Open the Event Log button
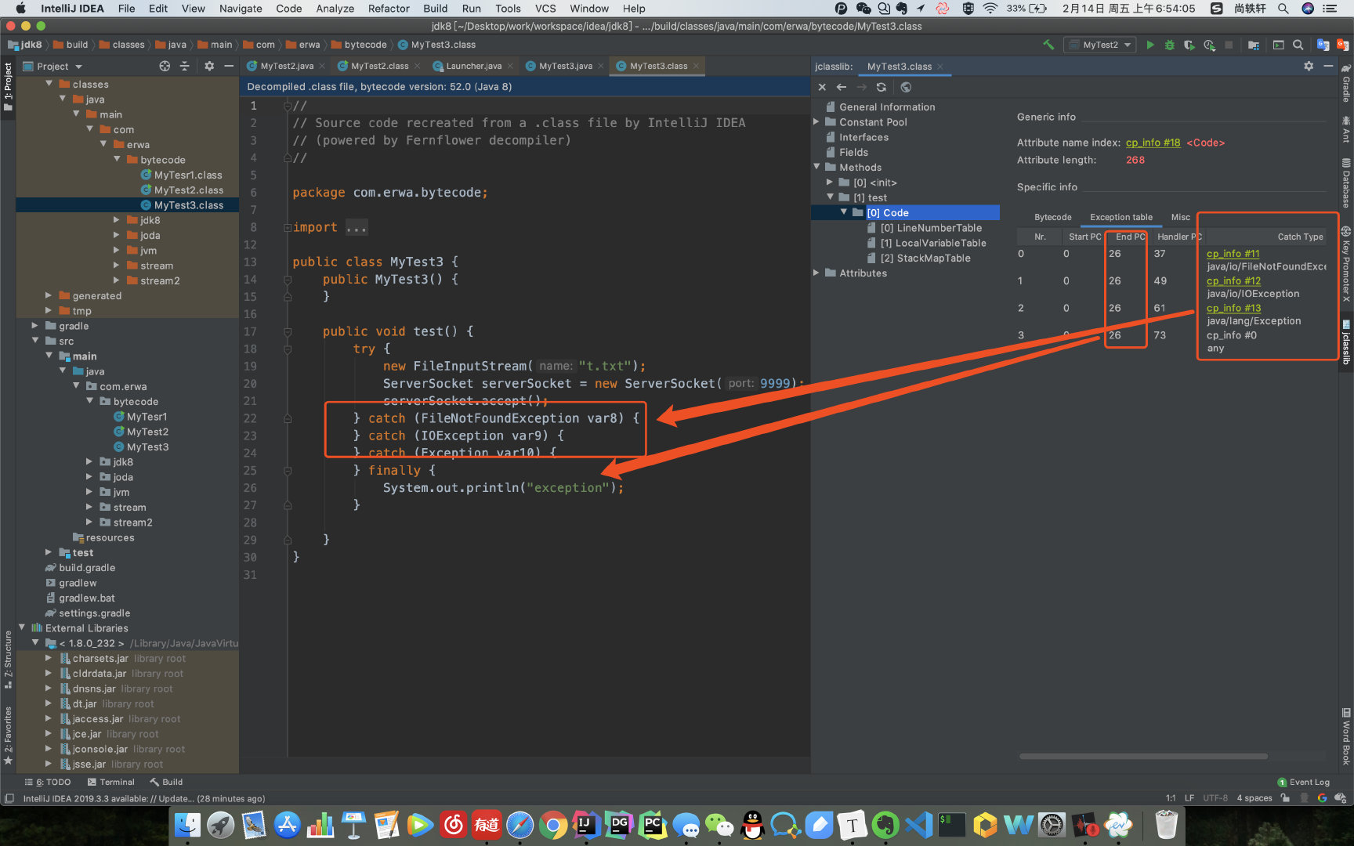Image resolution: width=1354 pixels, height=846 pixels. pos(1303,782)
